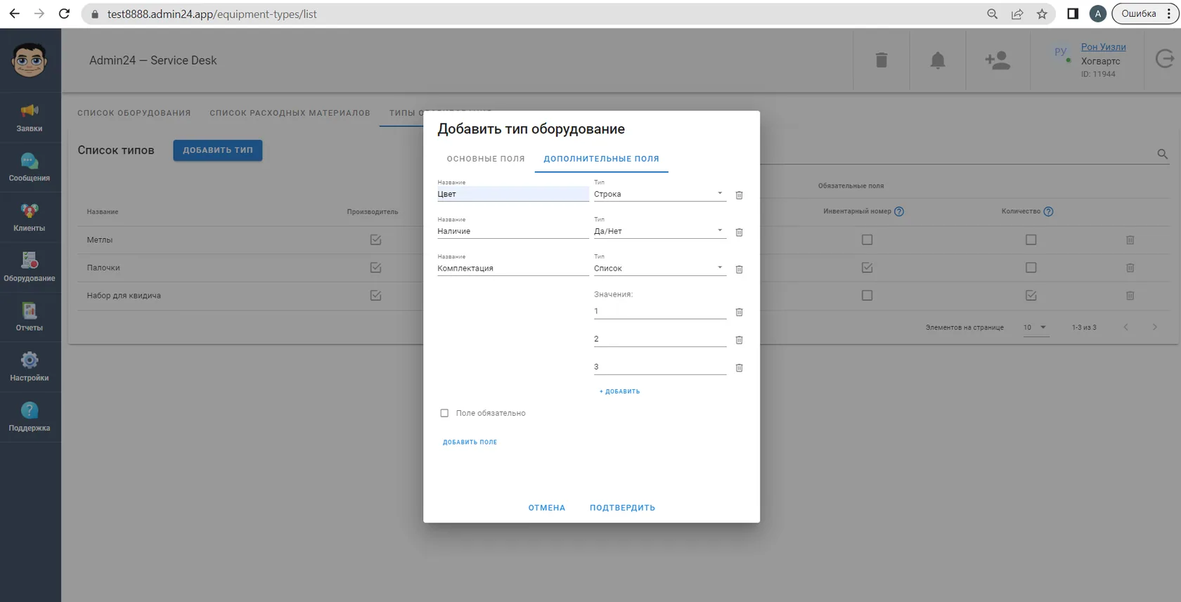Delete list value 2

pyautogui.click(x=739, y=340)
